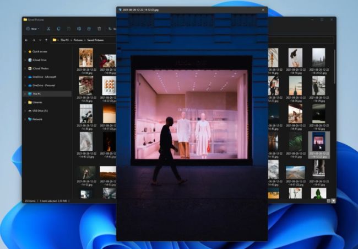Image resolution: width=358 pixels, height=249 pixels.
Task: Click the Saved Pictures window title folder icon
Action: tap(25, 20)
